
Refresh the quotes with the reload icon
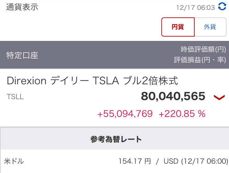[222, 7]
